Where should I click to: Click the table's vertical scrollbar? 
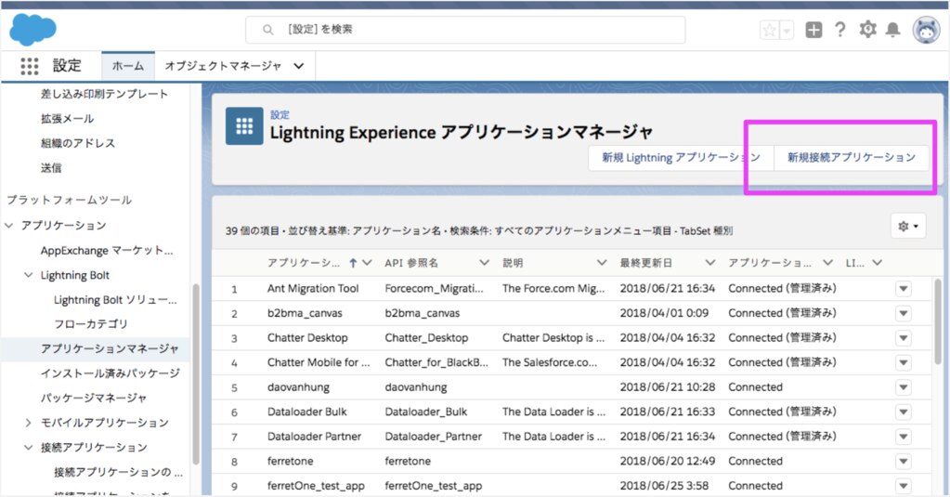[939, 321]
